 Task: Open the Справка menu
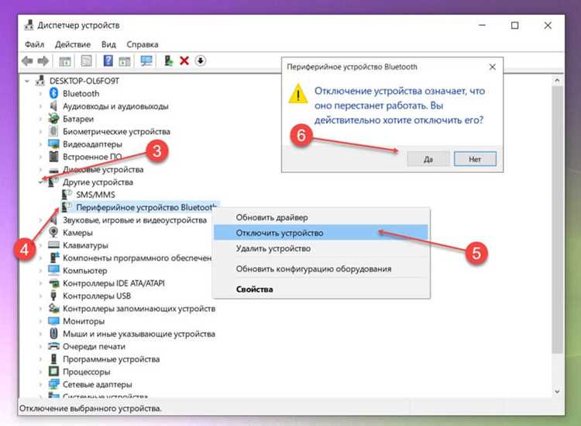click(142, 44)
